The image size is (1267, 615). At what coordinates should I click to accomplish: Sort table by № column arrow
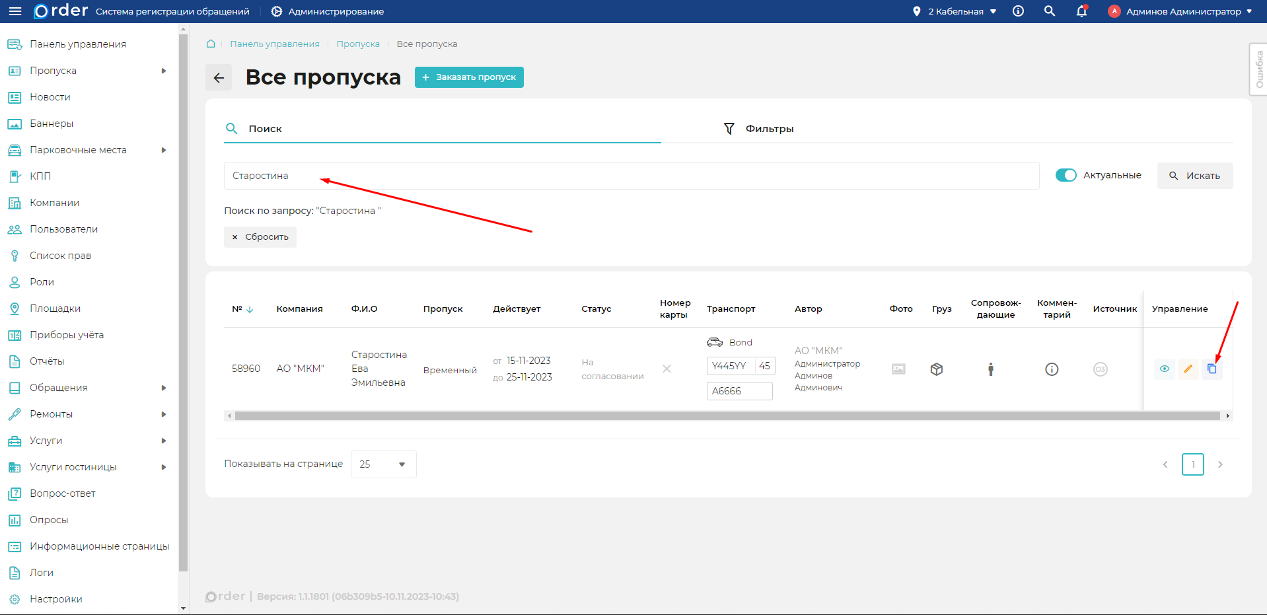[x=250, y=309]
